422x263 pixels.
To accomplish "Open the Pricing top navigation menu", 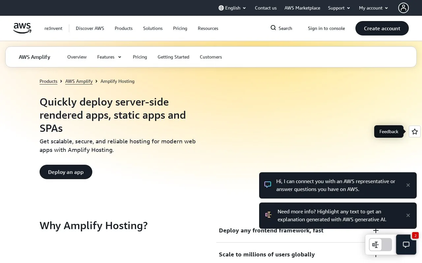I will coord(180,28).
